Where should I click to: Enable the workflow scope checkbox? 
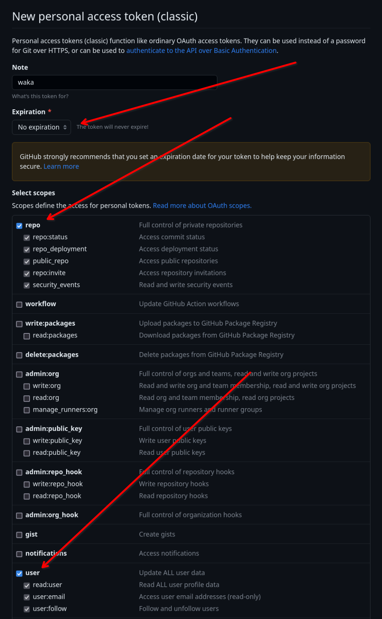click(x=19, y=305)
